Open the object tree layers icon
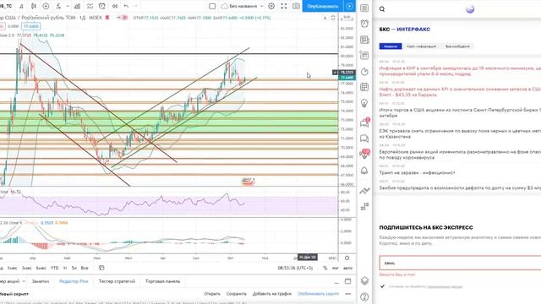Viewport: 541px width, 304px height. click(x=364, y=280)
